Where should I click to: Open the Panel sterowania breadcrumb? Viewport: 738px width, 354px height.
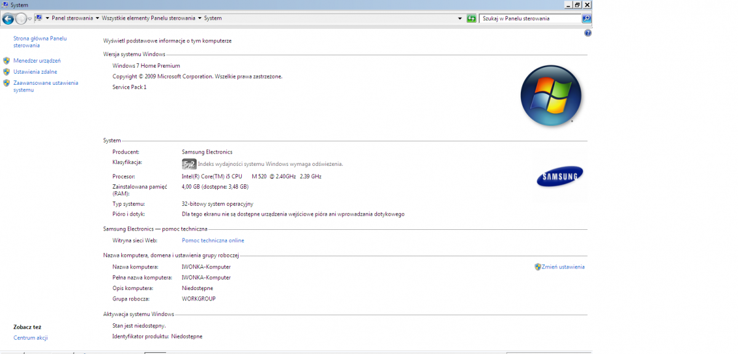click(x=72, y=18)
